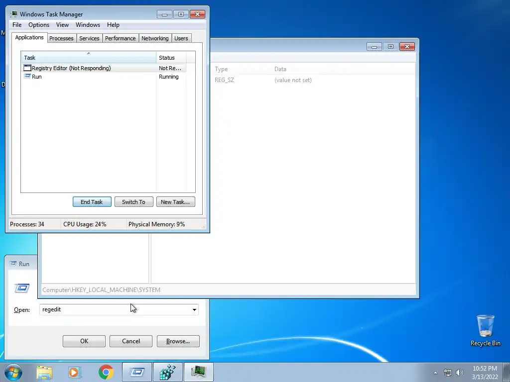Click the Show desktop button on the taskbar
Viewport: 510px width, 382px height.
[507, 372]
